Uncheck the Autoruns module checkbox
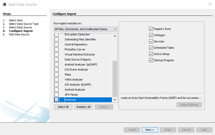This screenshot has width=215, height=135. pyautogui.click(x=57, y=100)
